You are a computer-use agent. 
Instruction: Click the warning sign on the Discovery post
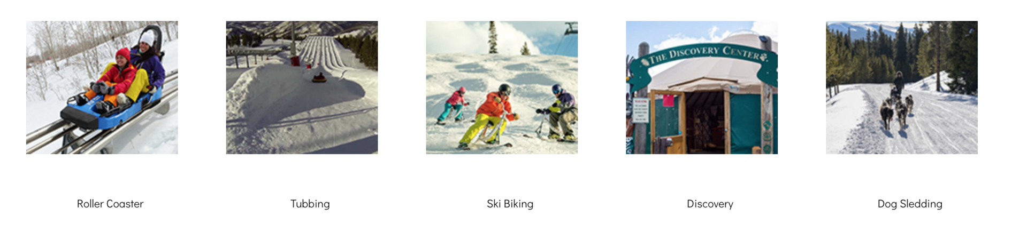coord(640,110)
